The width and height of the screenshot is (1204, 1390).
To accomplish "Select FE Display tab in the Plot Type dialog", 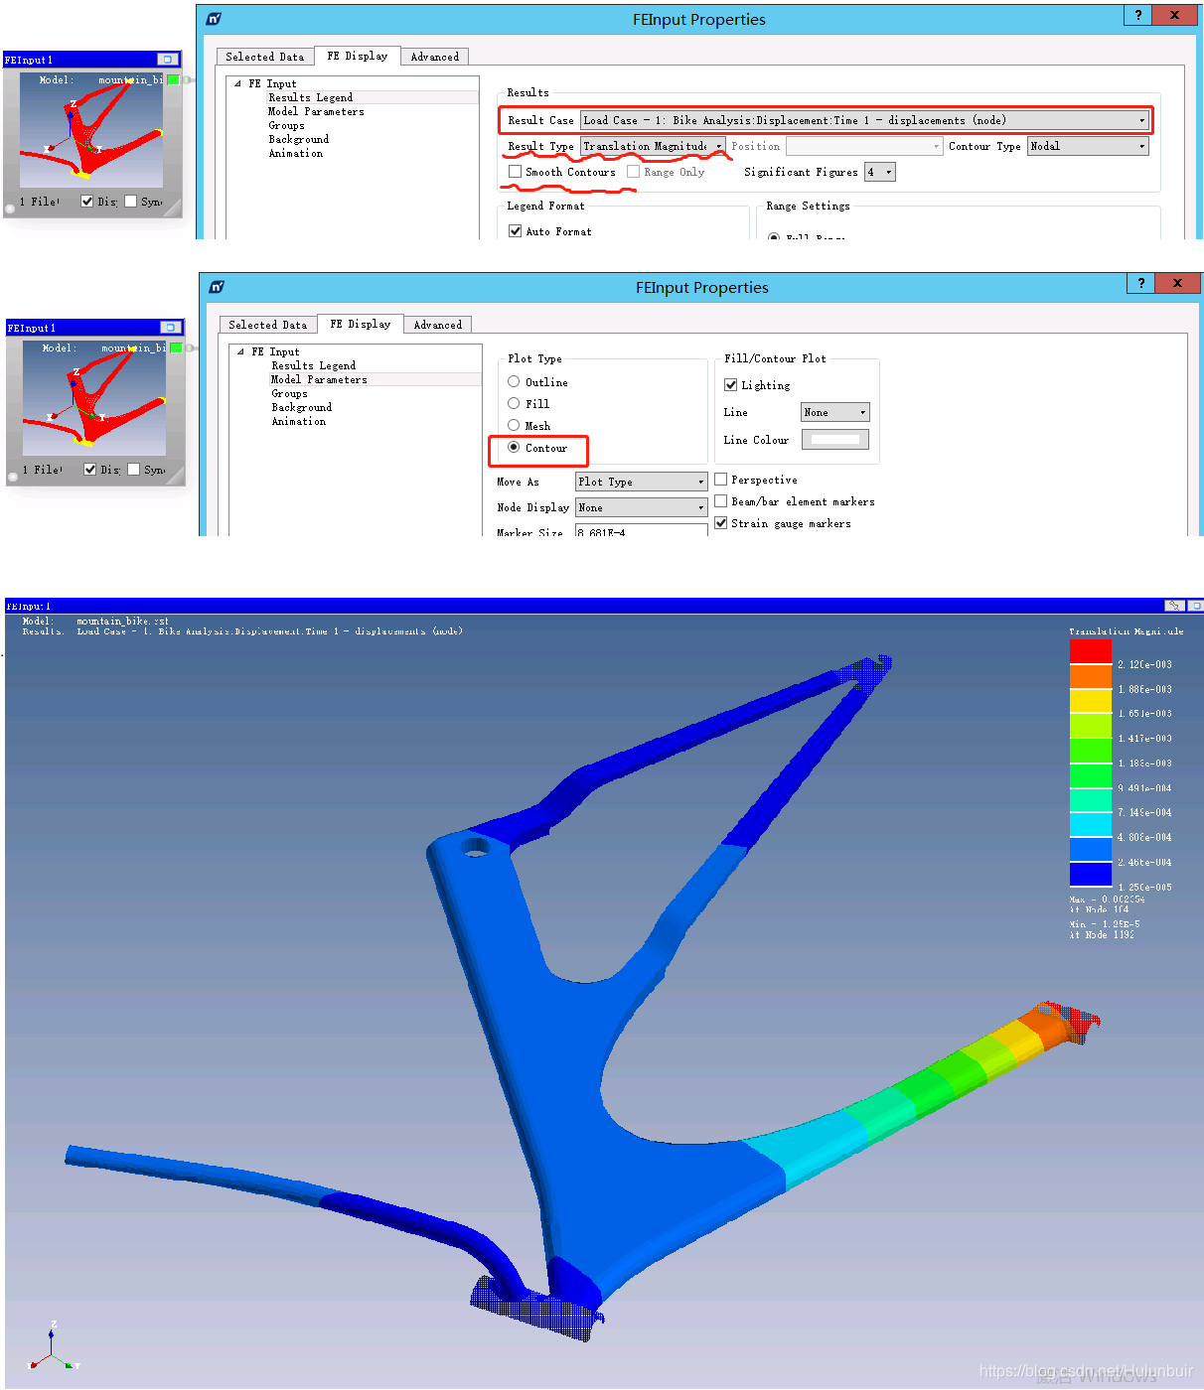I will 361,324.
